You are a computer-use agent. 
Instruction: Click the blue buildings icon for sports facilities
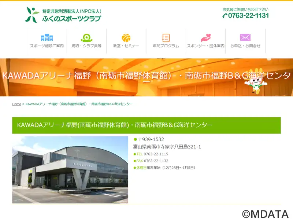(47, 37)
